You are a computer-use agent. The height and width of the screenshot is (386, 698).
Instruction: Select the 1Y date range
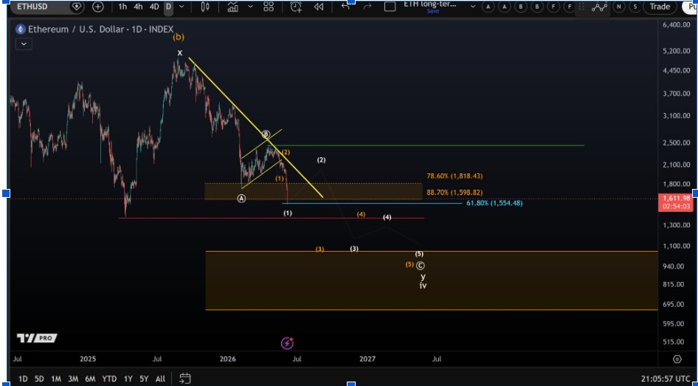(128, 379)
